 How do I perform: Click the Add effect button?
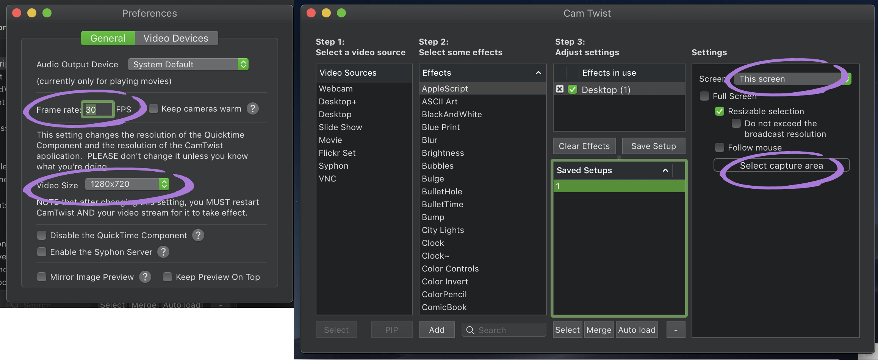[x=437, y=330]
